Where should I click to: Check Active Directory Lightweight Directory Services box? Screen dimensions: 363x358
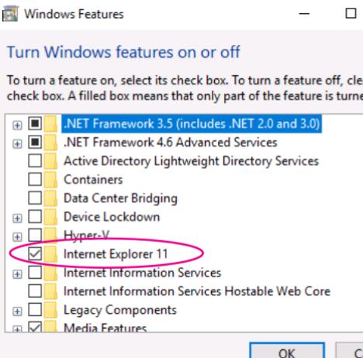(35, 160)
